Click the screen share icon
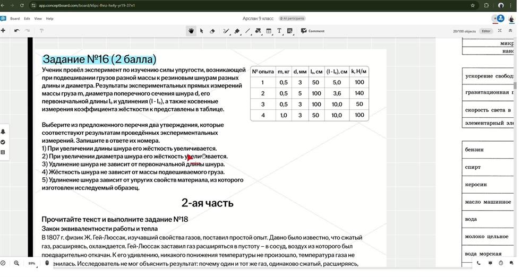Screen dimensions: 531x277 [x=490, y=263]
